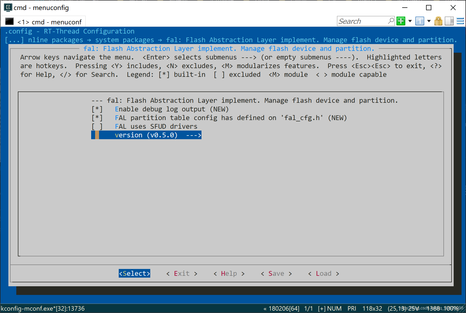Click inside the Search input field
Viewport: 466px width, 313px height.
tap(363, 21)
